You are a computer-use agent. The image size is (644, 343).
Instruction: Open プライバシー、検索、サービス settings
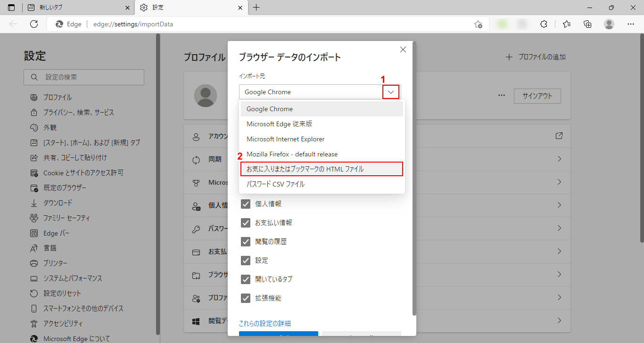click(x=72, y=112)
